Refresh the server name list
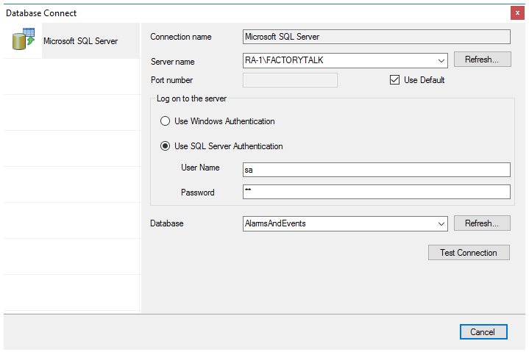Image resolution: width=529 pixels, height=352 pixels. [482, 60]
